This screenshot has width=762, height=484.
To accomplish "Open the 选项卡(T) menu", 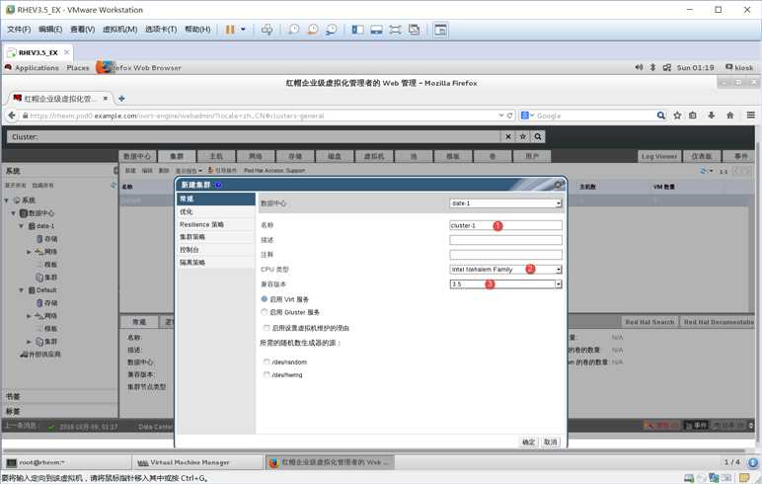I will click(x=161, y=30).
